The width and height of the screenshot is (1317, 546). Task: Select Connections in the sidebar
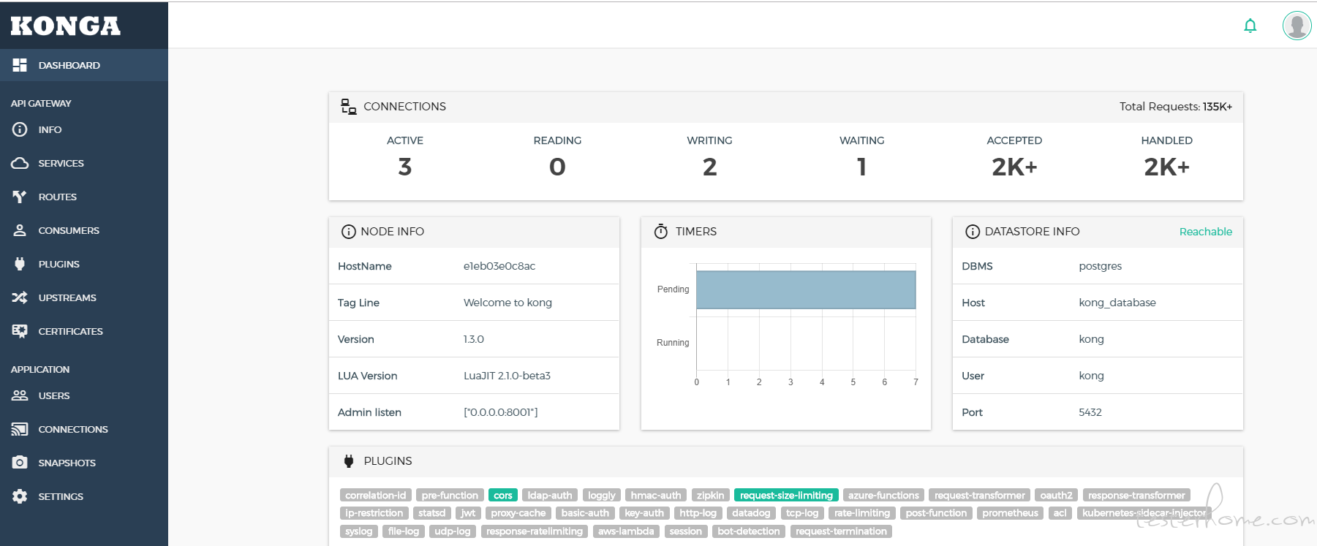84,429
